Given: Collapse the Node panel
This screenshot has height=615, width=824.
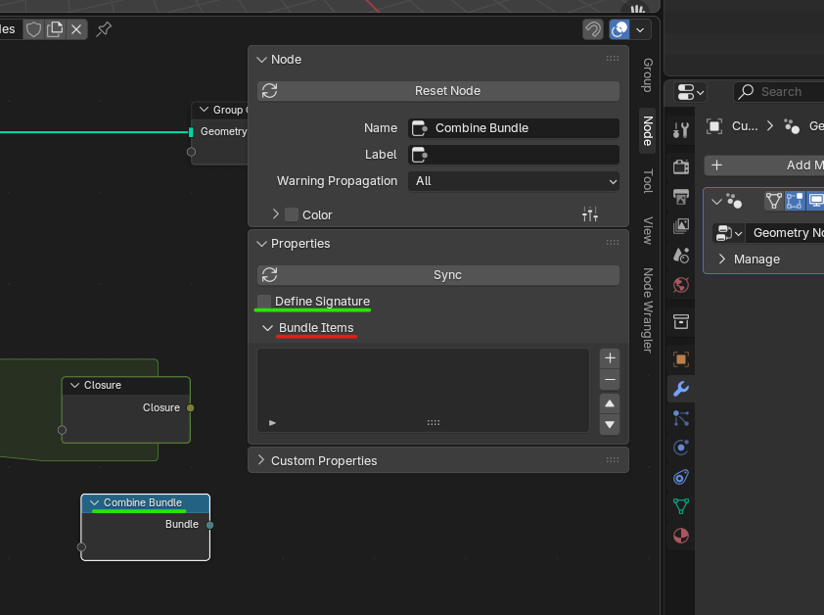Looking at the screenshot, I should pos(261,60).
